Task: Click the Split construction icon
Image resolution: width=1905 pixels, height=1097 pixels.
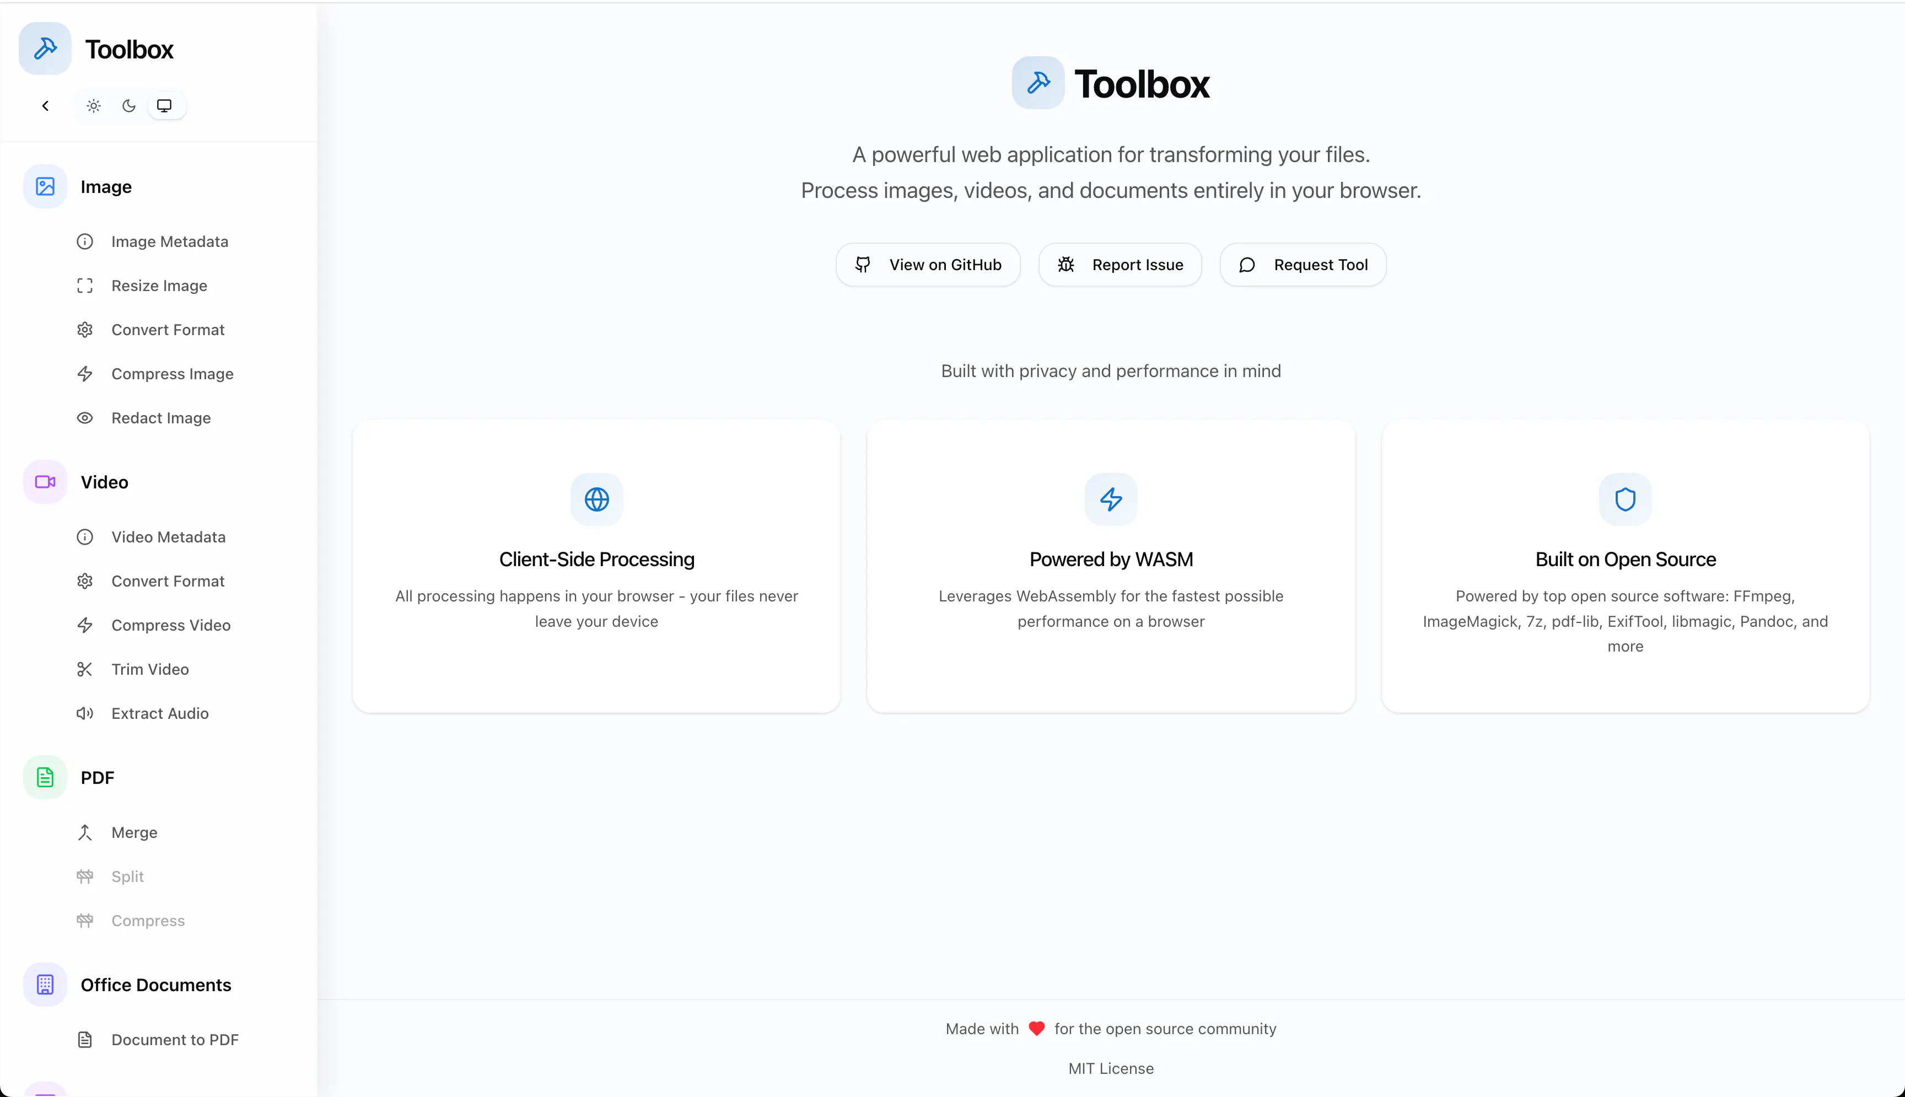Action: pos(85,876)
